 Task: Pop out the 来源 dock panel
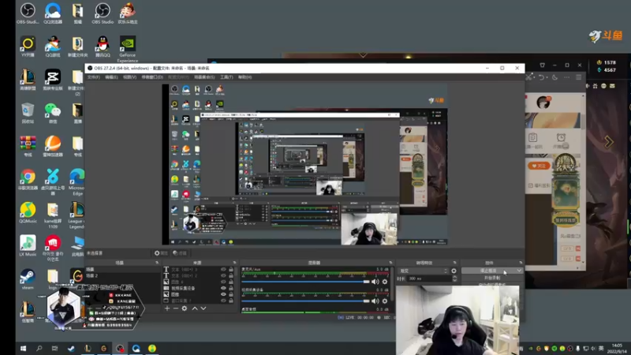(234, 263)
